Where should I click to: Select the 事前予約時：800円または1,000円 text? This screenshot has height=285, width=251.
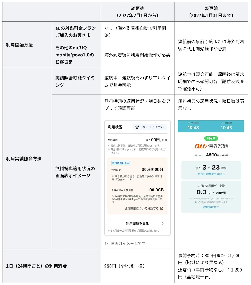click(x=209, y=259)
